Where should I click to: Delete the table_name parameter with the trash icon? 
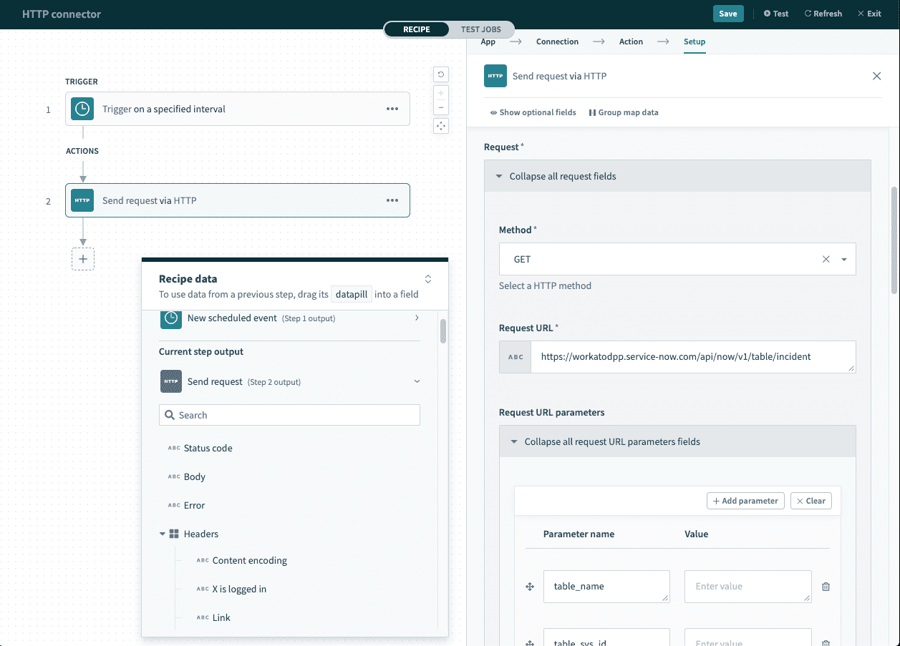coord(826,587)
